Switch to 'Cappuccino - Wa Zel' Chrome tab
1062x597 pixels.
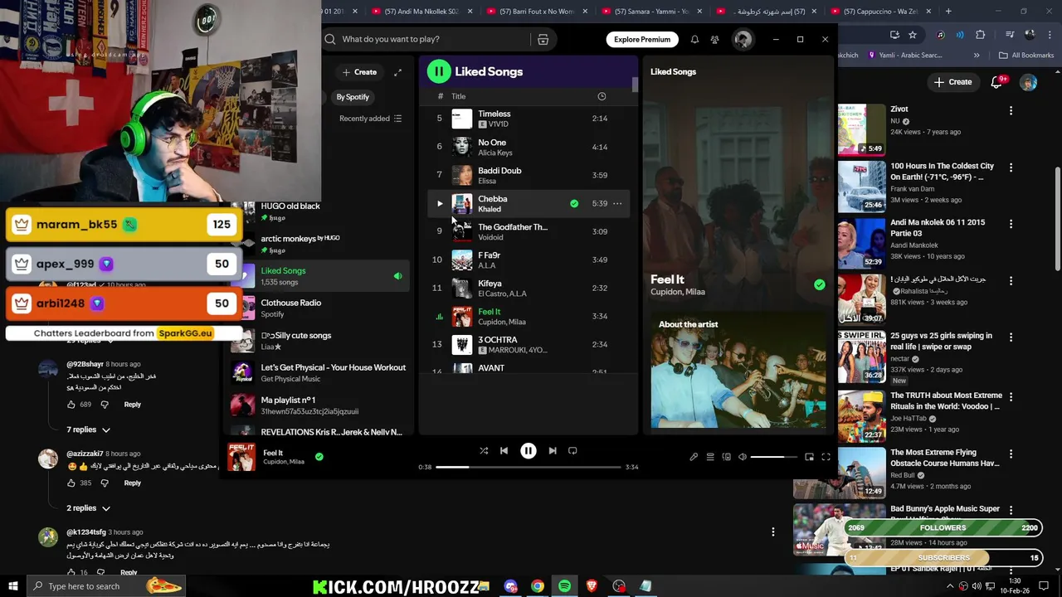pos(883,12)
